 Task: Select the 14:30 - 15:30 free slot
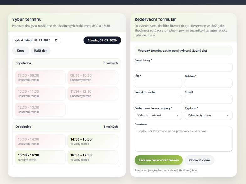pyautogui.click(x=93, y=141)
